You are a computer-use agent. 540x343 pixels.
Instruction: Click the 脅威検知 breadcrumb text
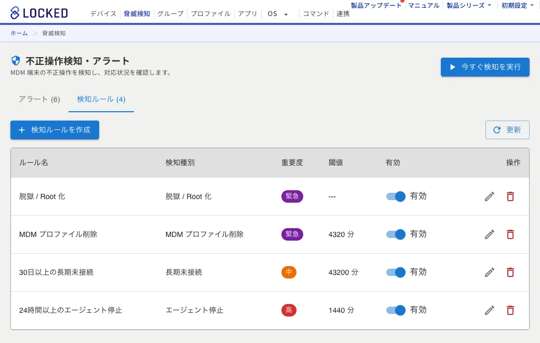tap(53, 33)
